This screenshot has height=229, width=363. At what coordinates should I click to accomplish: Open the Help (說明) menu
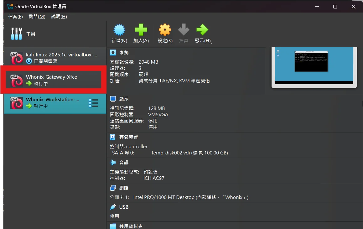tap(59, 17)
